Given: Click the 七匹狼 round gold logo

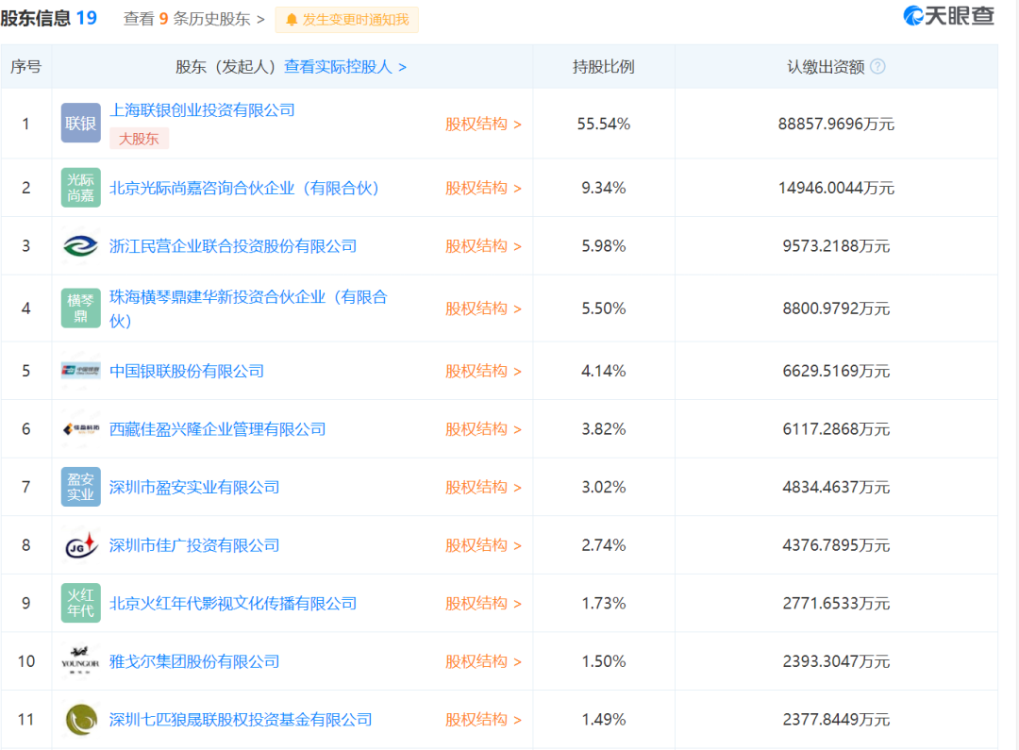Looking at the screenshot, I should pos(80,719).
